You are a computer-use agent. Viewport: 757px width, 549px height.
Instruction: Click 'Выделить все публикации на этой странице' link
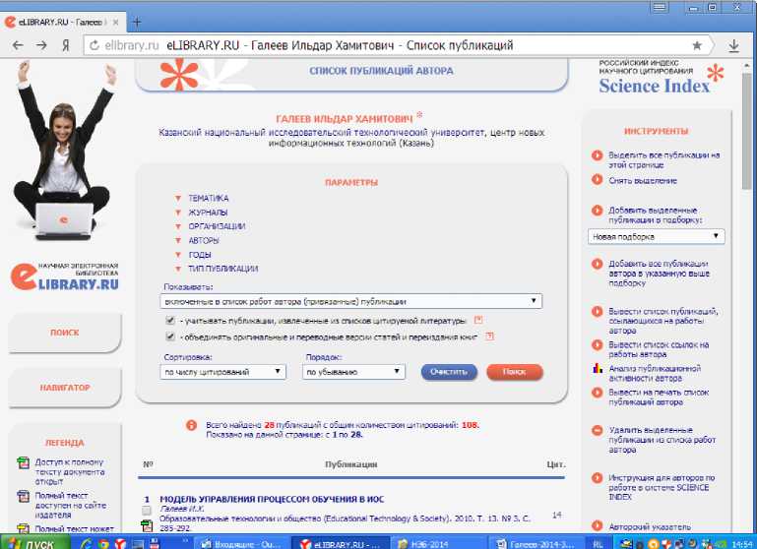coord(663,160)
